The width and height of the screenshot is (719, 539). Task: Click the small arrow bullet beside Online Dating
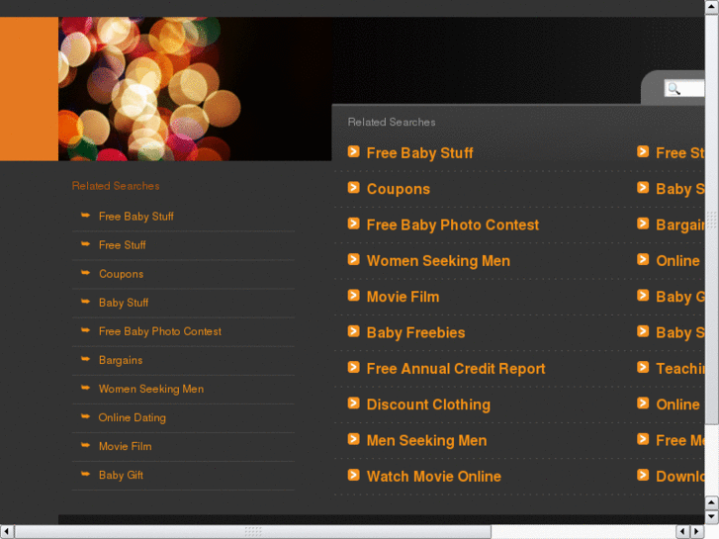click(x=85, y=416)
